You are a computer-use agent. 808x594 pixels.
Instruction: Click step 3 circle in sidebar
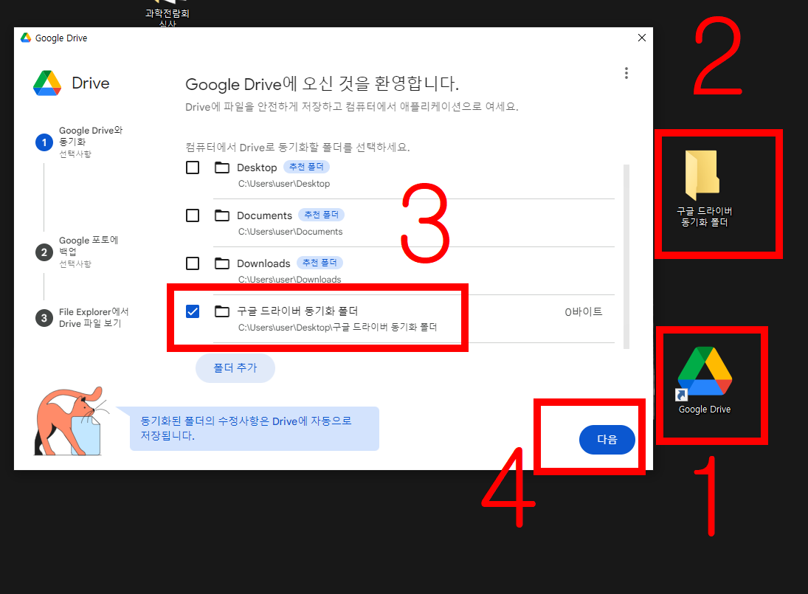pos(44,318)
